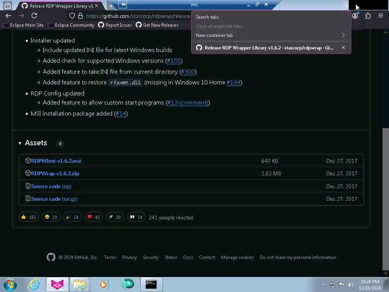The width and height of the screenshot is (389, 292).
Task: Open the Firefox hamburger application menu
Action: 381,16
